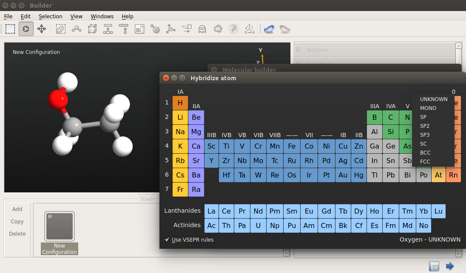
Task: Activate the hexagon atom drawing tool
Action: (26, 29)
